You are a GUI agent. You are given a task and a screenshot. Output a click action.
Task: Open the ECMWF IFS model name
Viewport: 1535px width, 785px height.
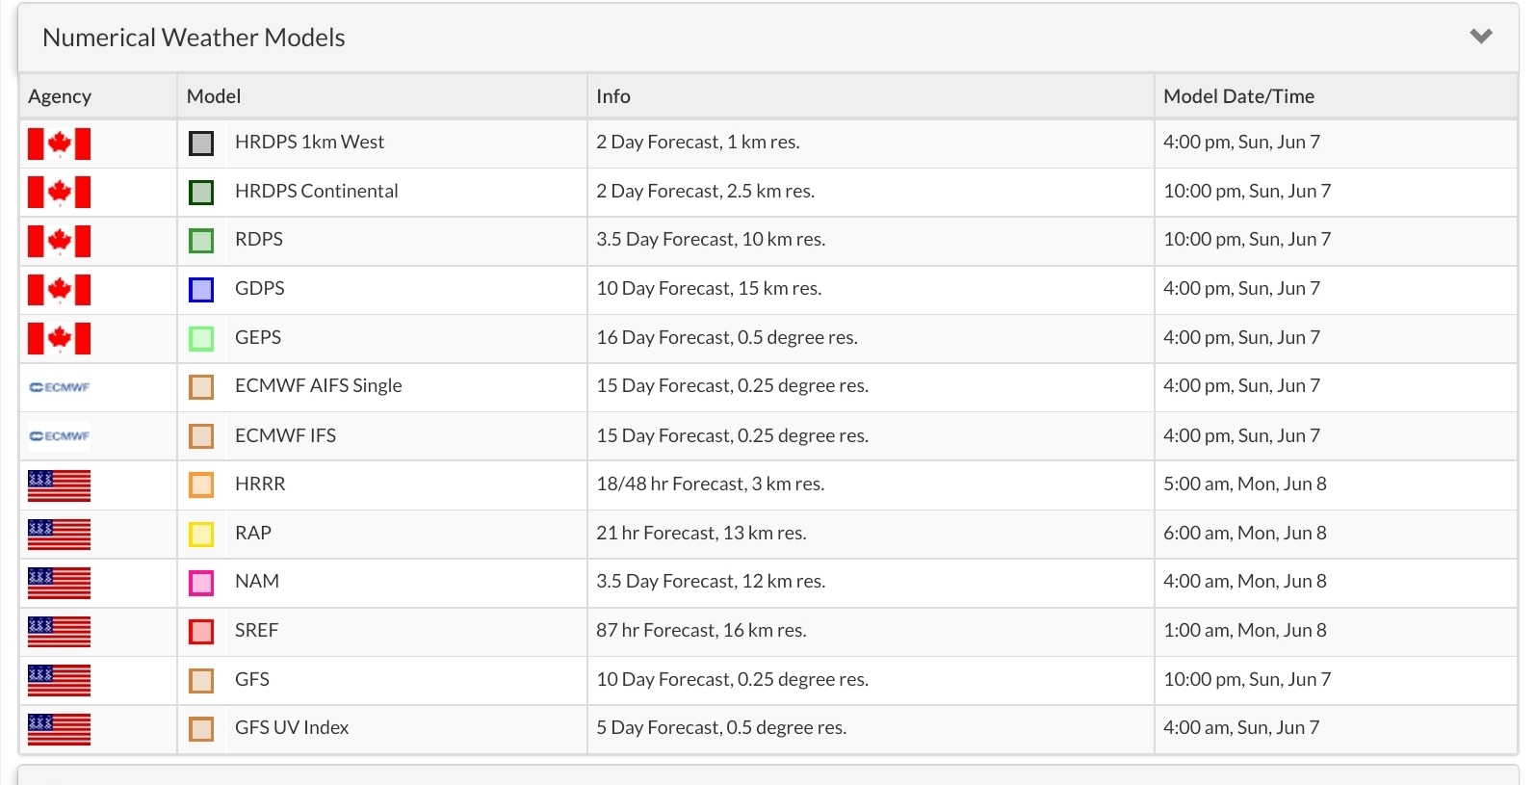[x=285, y=435]
